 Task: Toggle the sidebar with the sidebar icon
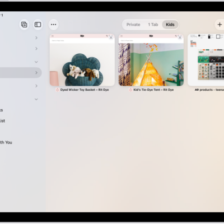pos(38,25)
